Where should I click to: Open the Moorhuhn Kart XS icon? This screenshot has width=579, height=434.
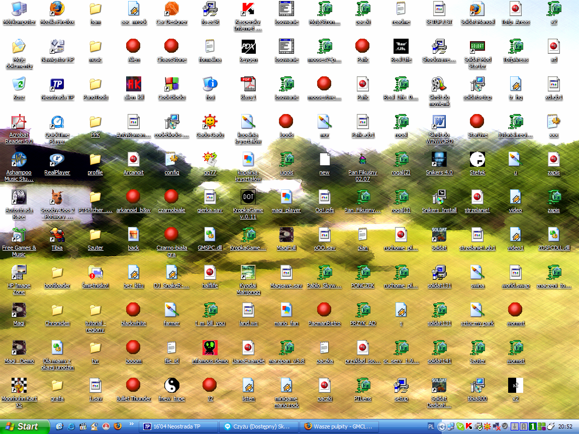click(x=19, y=386)
